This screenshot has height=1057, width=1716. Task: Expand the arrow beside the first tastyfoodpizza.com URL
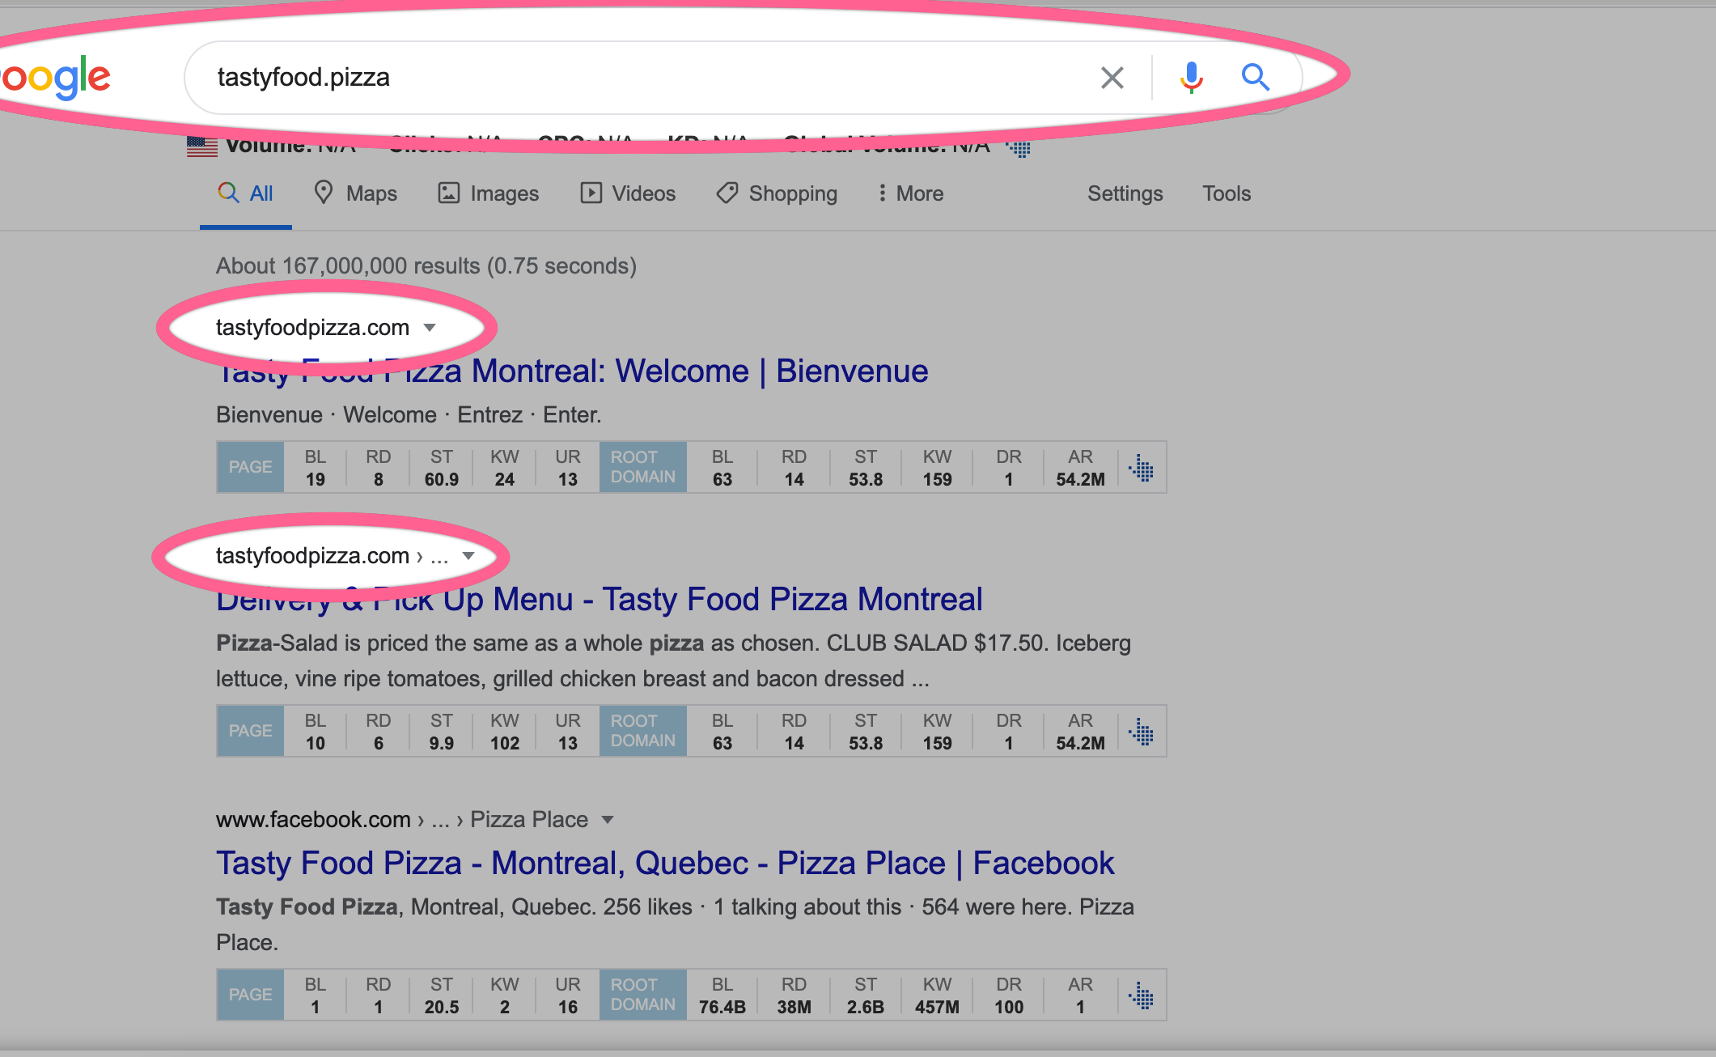[x=430, y=328]
